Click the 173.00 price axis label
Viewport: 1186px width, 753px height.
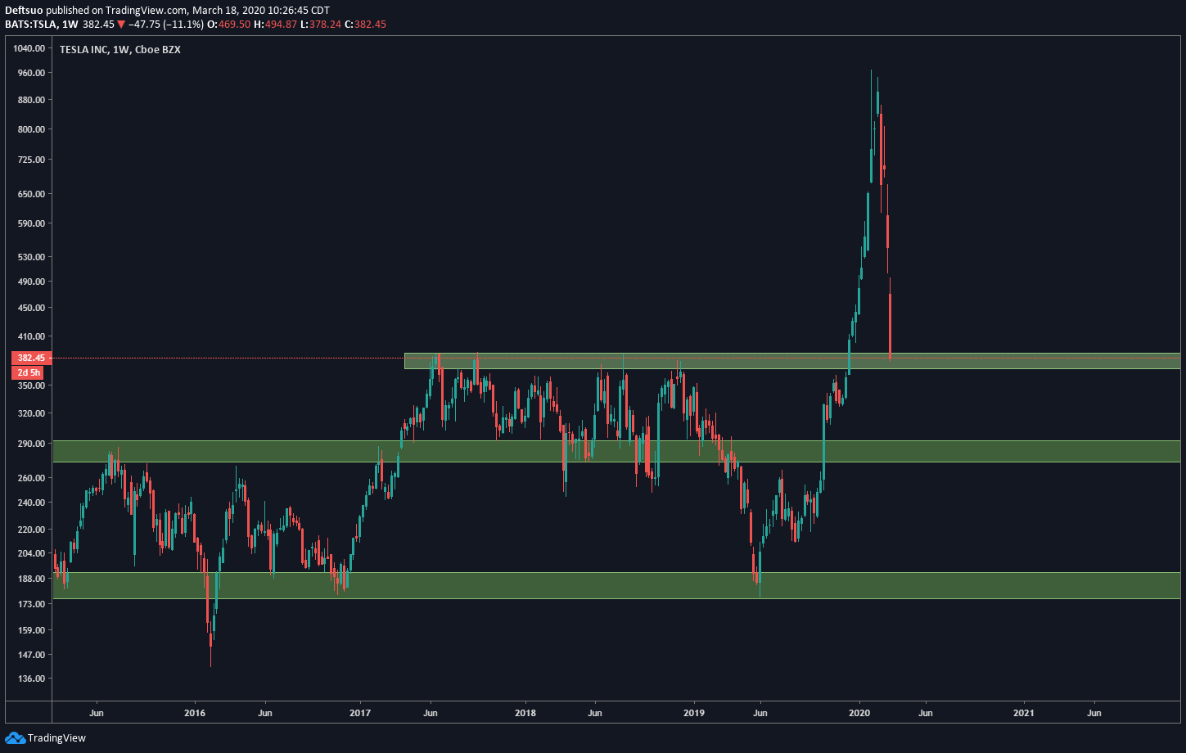pos(29,604)
